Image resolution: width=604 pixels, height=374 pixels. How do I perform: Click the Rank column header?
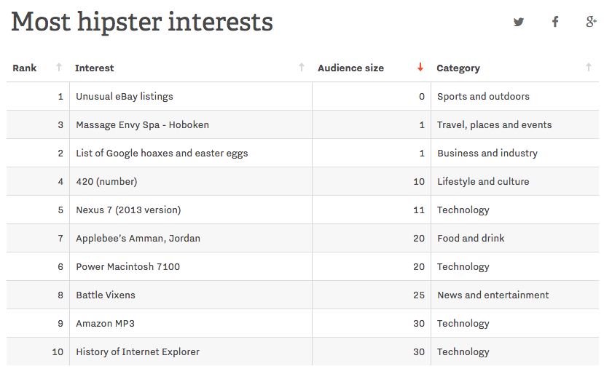point(25,68)
